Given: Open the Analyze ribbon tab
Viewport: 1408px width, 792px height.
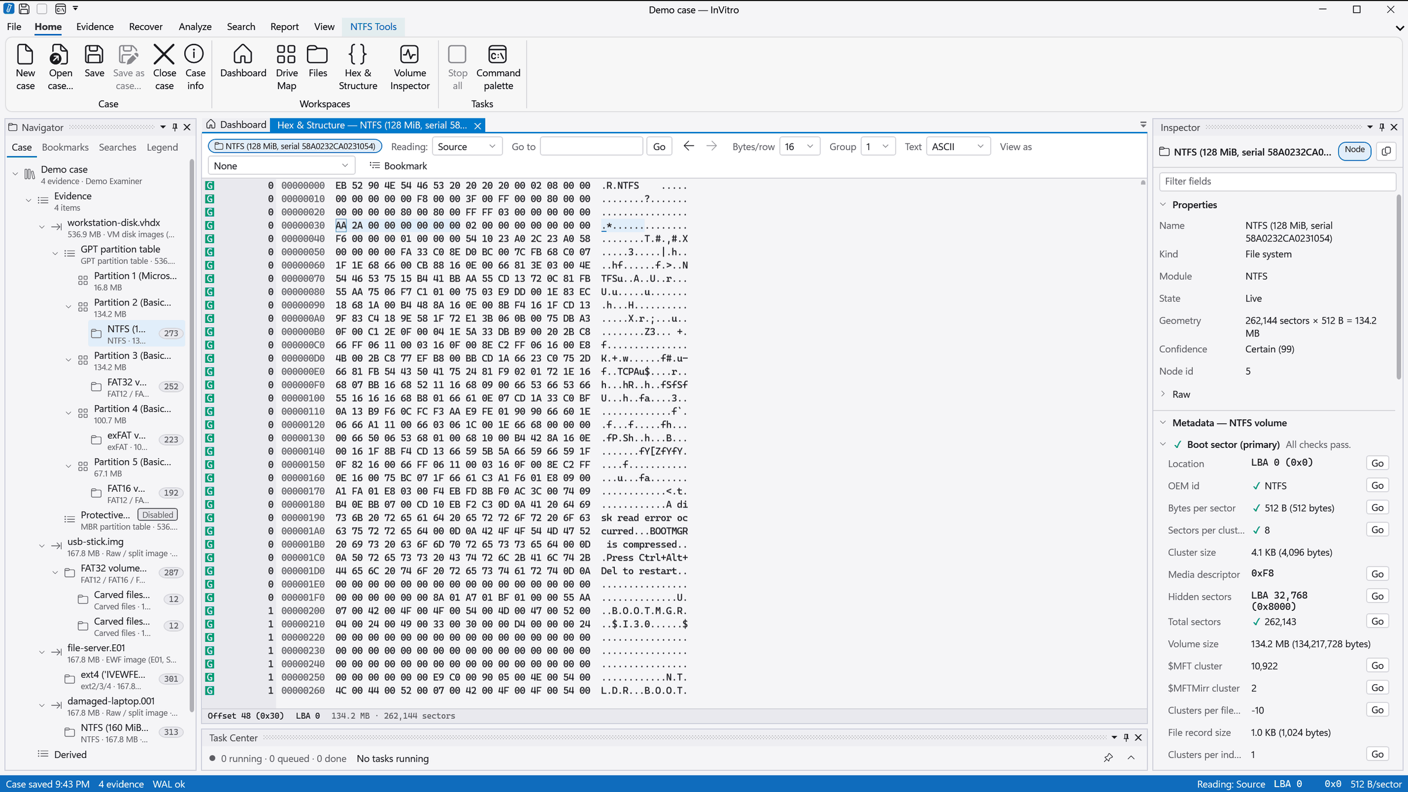Looking at the screenshot, I should [x=195, y=26].
